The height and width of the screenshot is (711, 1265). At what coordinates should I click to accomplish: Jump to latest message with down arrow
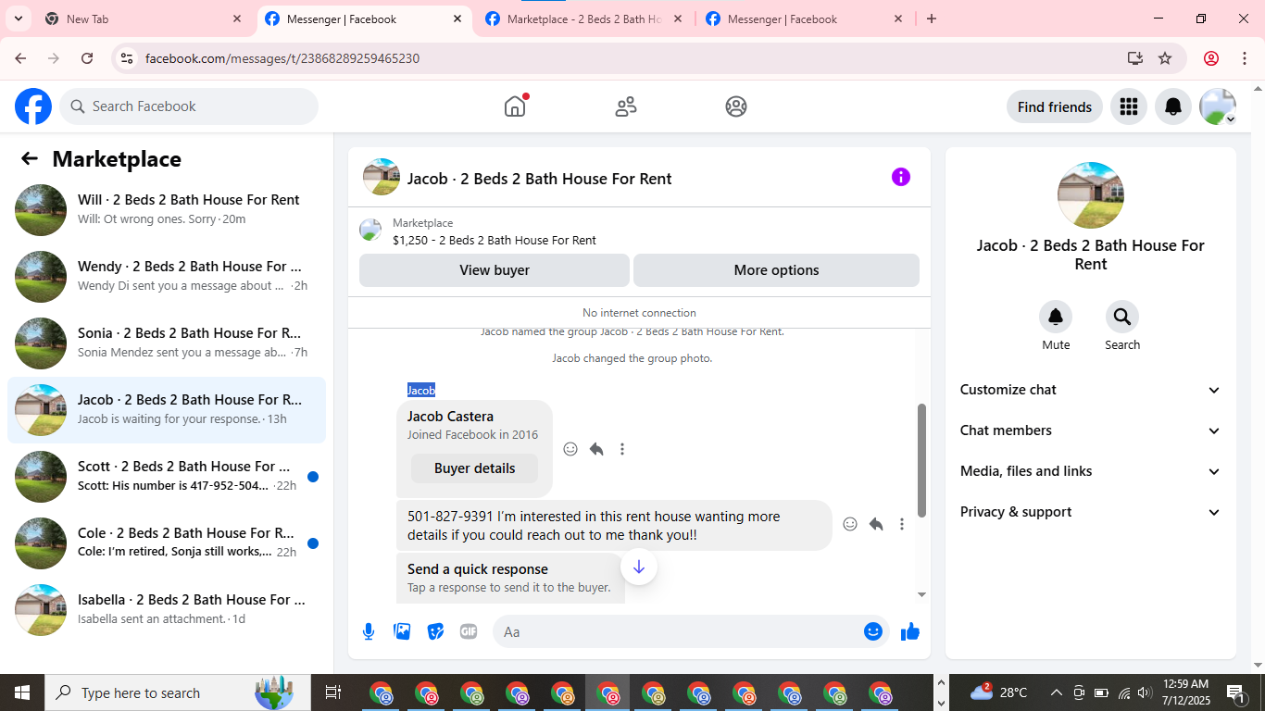click(639, 567)
